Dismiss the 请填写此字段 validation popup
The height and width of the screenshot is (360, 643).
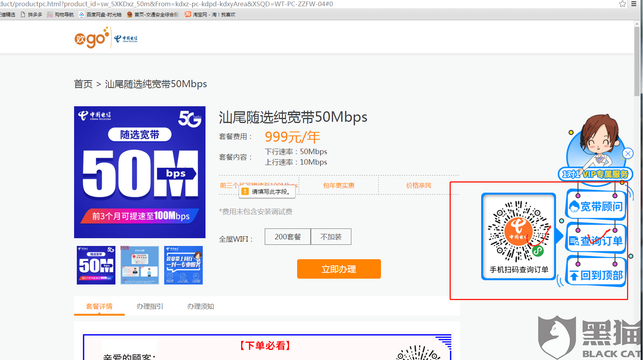[267, 191]
